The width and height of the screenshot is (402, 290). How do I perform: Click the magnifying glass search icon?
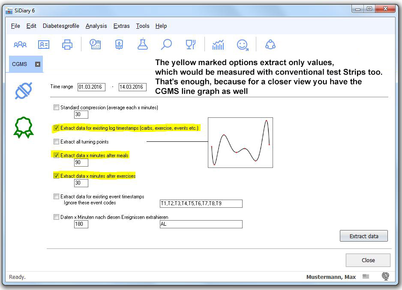click(x=166, y=45)
